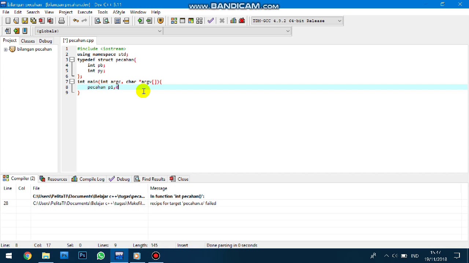Open WhatsApp from the taskbar
Screen dimensions: 469x263
[x=101, y=256]
